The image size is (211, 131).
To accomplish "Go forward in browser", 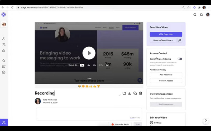I will [x=7, y=7].
